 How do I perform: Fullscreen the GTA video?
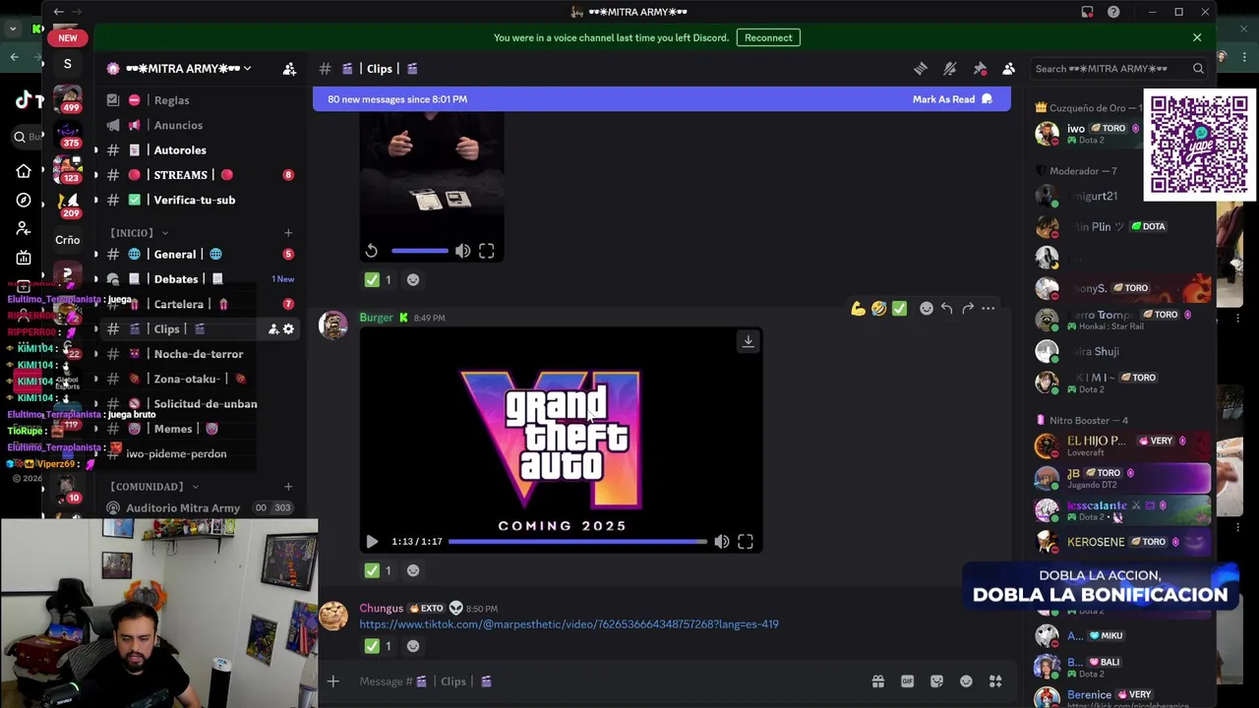(x=746, y=542)
